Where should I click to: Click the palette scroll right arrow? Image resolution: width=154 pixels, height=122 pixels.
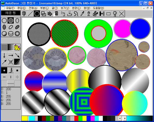[x=125, y=118]
